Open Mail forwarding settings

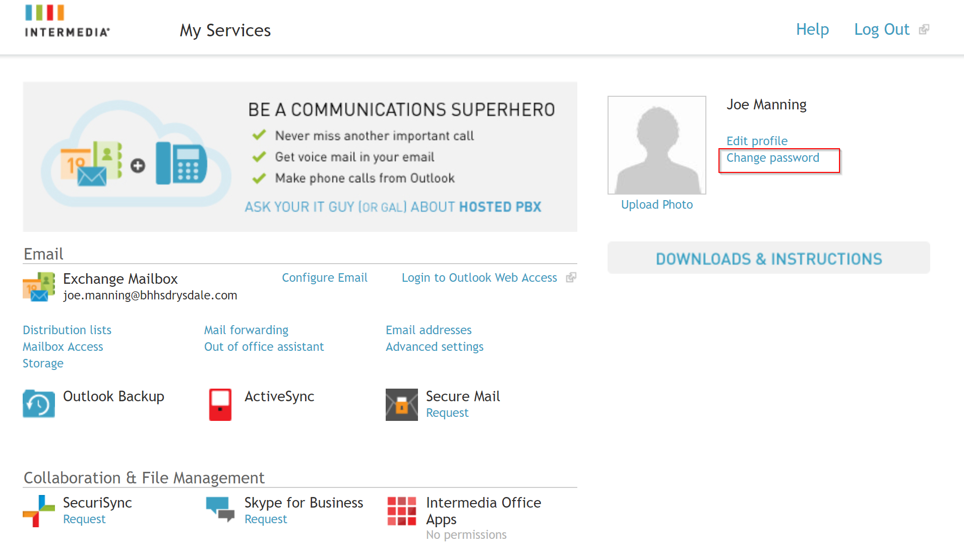[246, 330]
